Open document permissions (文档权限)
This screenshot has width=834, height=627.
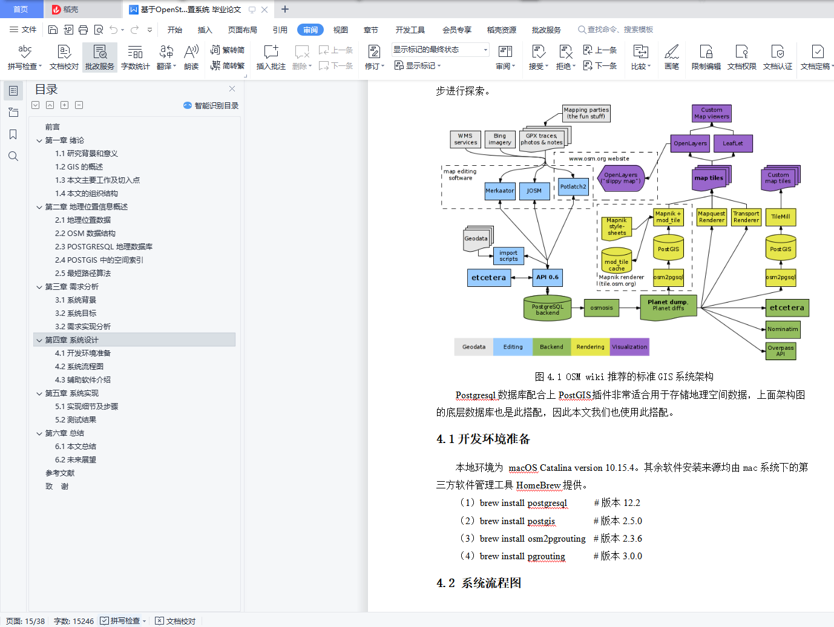742,57
